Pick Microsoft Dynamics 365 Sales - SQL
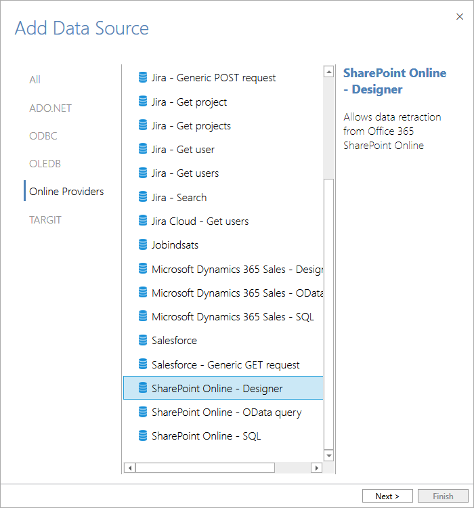The image size is (474, 508). tap(223, 316)
